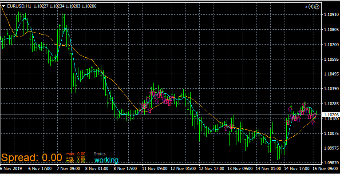
Task: Click the 1.10805 price axis label
Action: point(331,29)
